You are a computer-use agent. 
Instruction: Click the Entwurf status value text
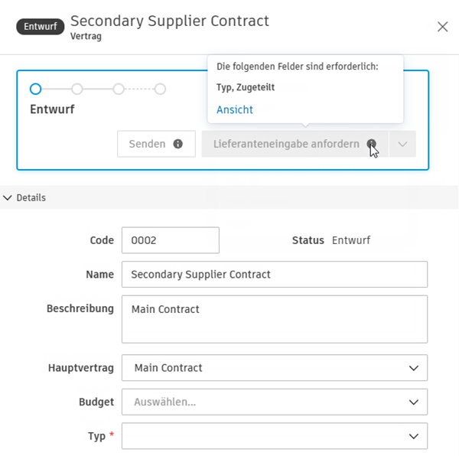tap(351, 240)
